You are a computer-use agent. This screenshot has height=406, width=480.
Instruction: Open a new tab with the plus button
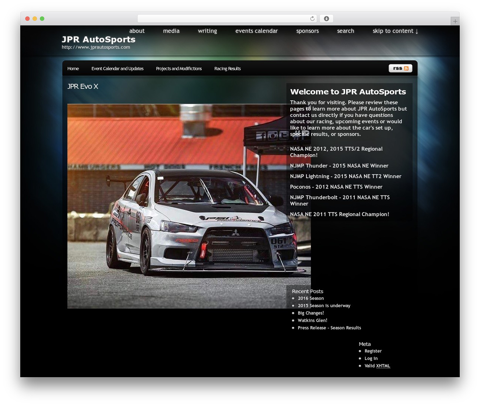pos(455,21)
